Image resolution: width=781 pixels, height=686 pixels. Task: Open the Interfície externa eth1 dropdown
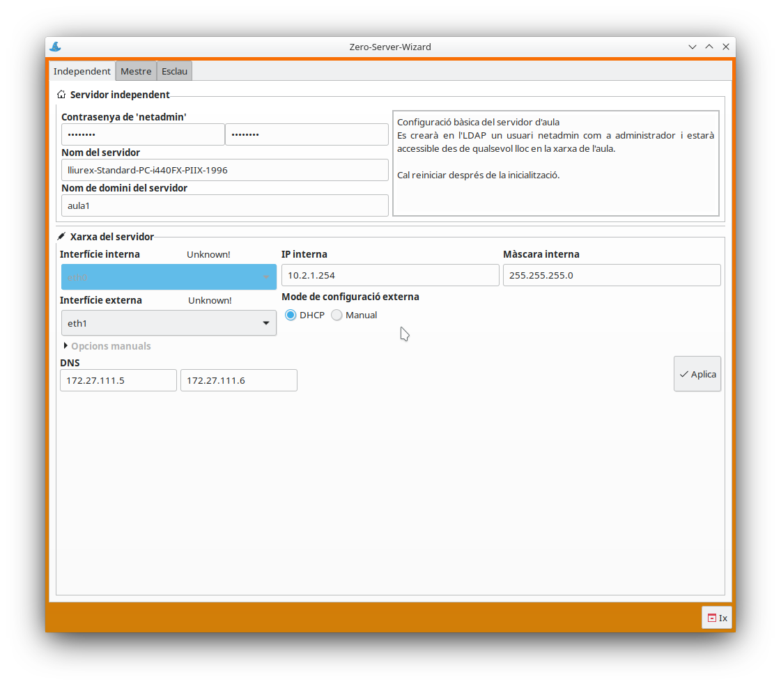(x=169, y=323)
